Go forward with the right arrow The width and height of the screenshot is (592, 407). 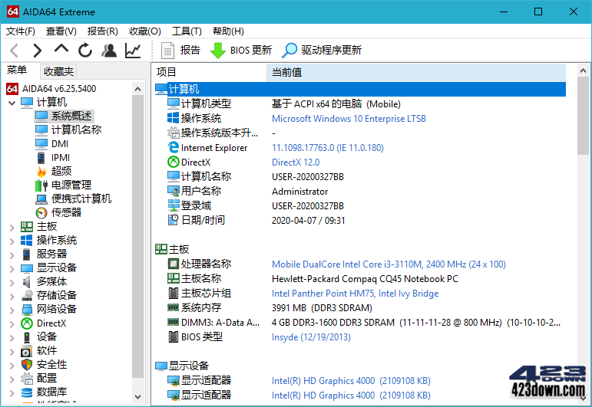pos(37,50)
